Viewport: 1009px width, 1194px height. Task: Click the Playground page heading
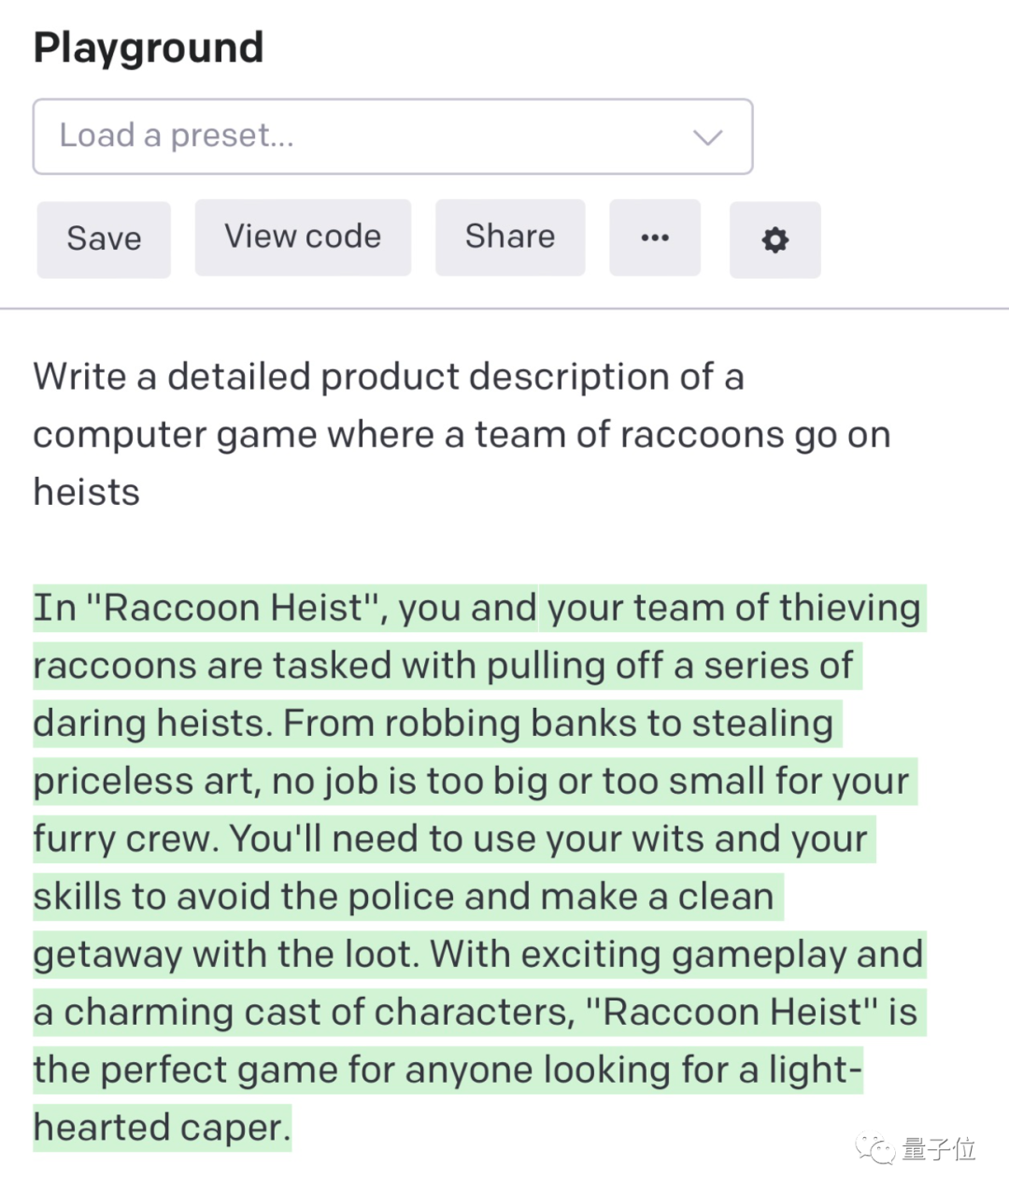tap(149, 48)
